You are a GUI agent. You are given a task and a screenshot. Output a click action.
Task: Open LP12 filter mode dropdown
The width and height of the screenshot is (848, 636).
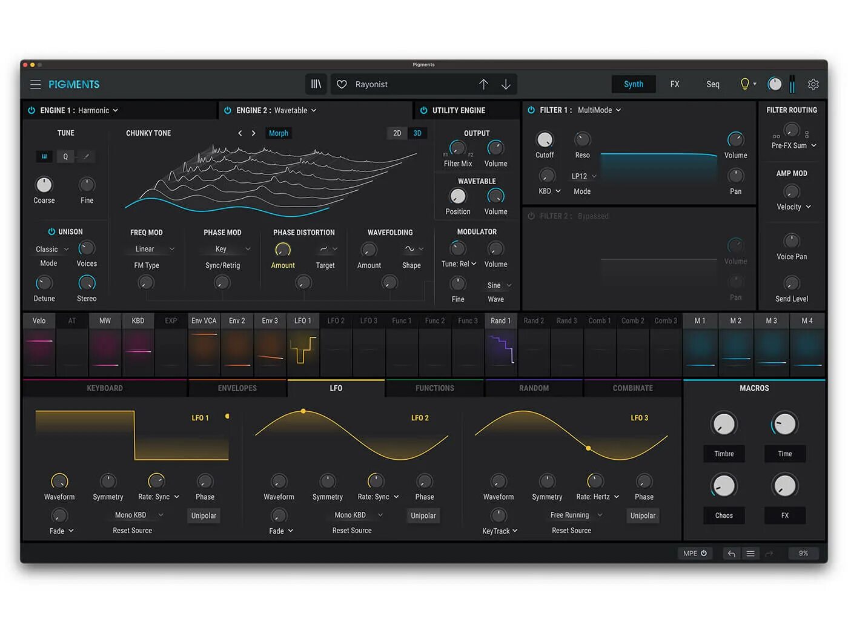click(x=584, y=176)
